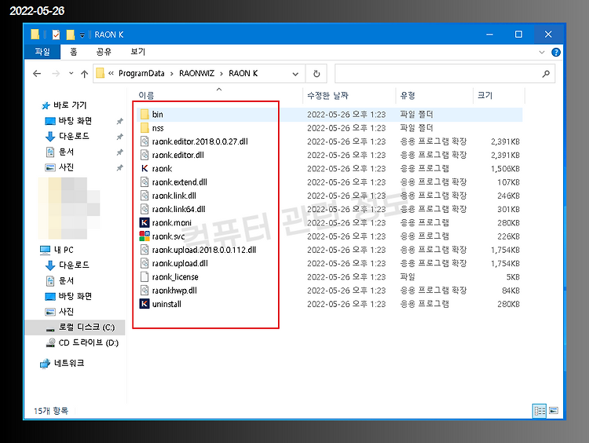Select the uninstall application icon

(145, 304)
